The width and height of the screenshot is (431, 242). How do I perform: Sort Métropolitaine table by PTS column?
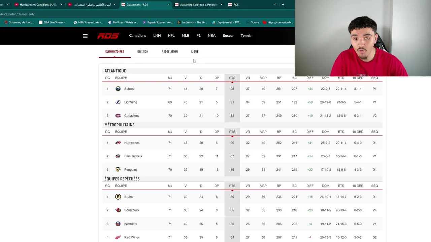pos(232,132)
